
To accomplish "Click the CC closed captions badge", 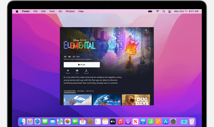I will (74, 57).
